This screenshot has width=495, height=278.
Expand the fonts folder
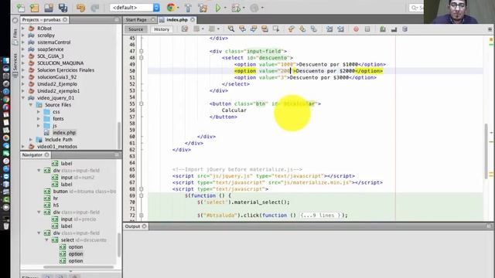[x=39, y=119]
